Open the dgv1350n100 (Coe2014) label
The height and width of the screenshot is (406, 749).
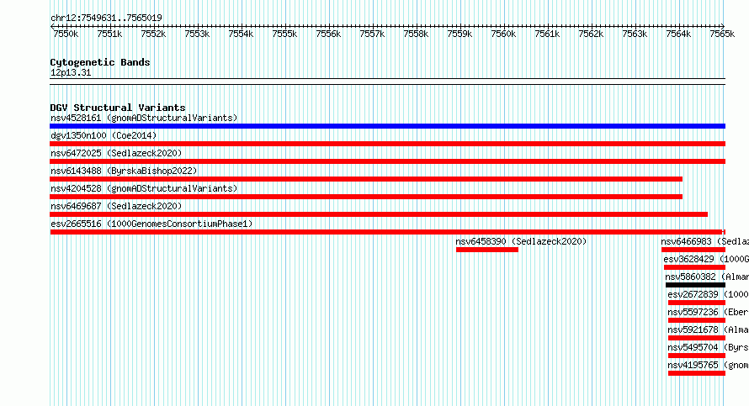[x=104, y=135]
